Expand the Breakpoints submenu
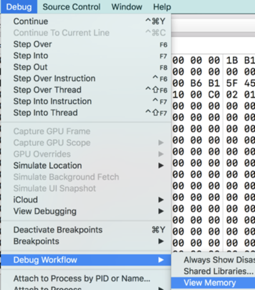The height and width of the screenshot is (290, 255). pyautogui.click(x=86, y=241)
